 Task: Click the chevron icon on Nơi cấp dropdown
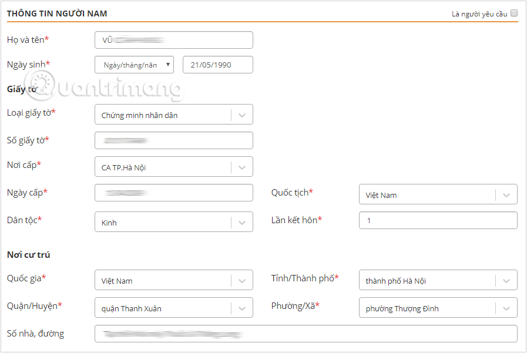pyautogui.click(x=241, y=166)
